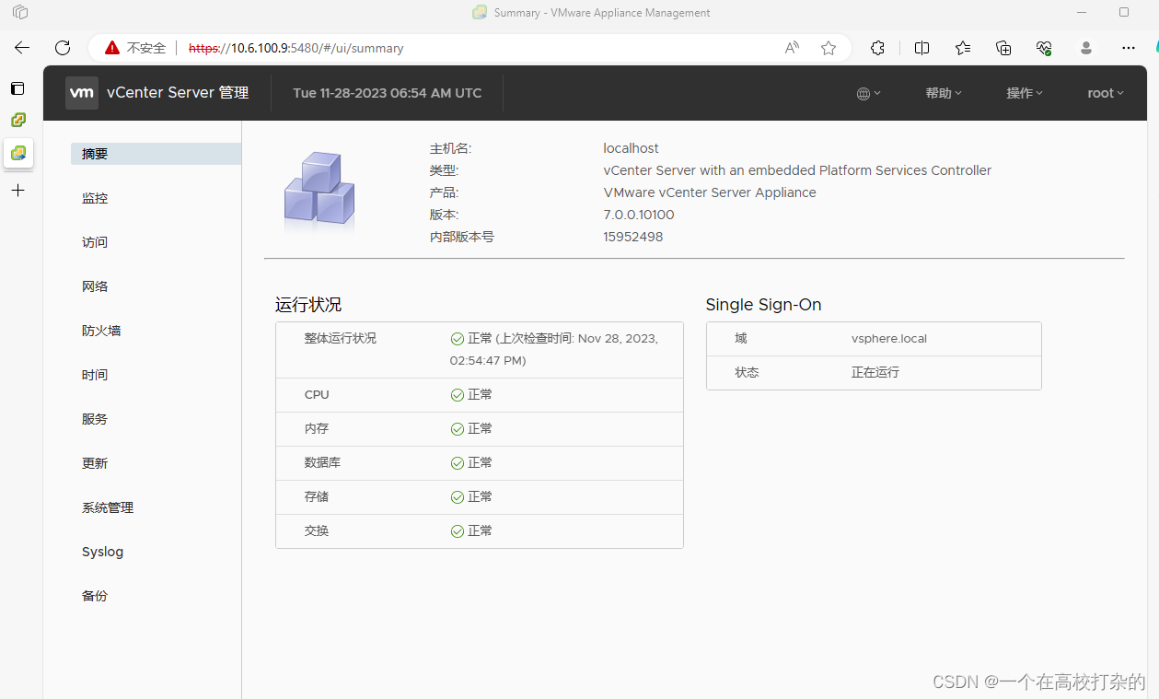Click VMware vCenter Server Appliance product text
1159x699 pixels.
click(710, 192)
